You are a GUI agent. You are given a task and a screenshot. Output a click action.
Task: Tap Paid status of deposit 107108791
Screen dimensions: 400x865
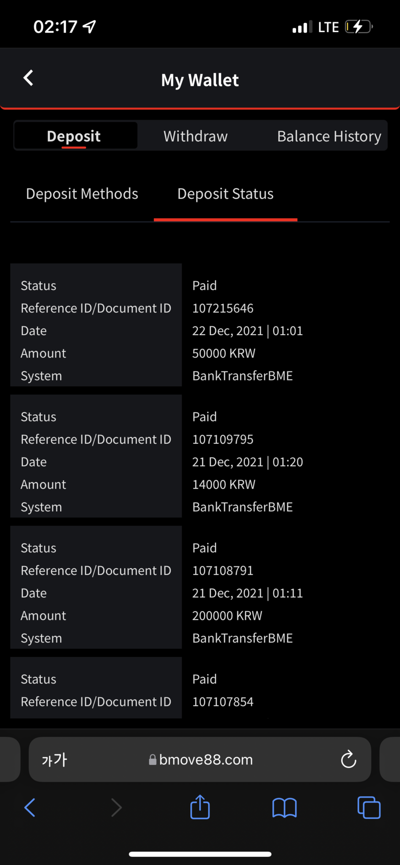pos(205,548)
